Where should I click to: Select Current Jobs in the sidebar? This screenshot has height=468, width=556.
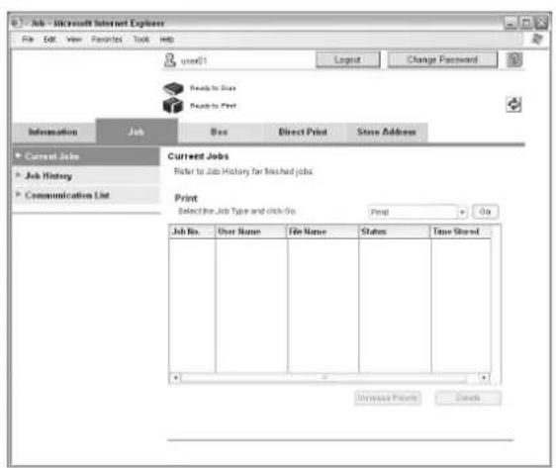[86, 156]
